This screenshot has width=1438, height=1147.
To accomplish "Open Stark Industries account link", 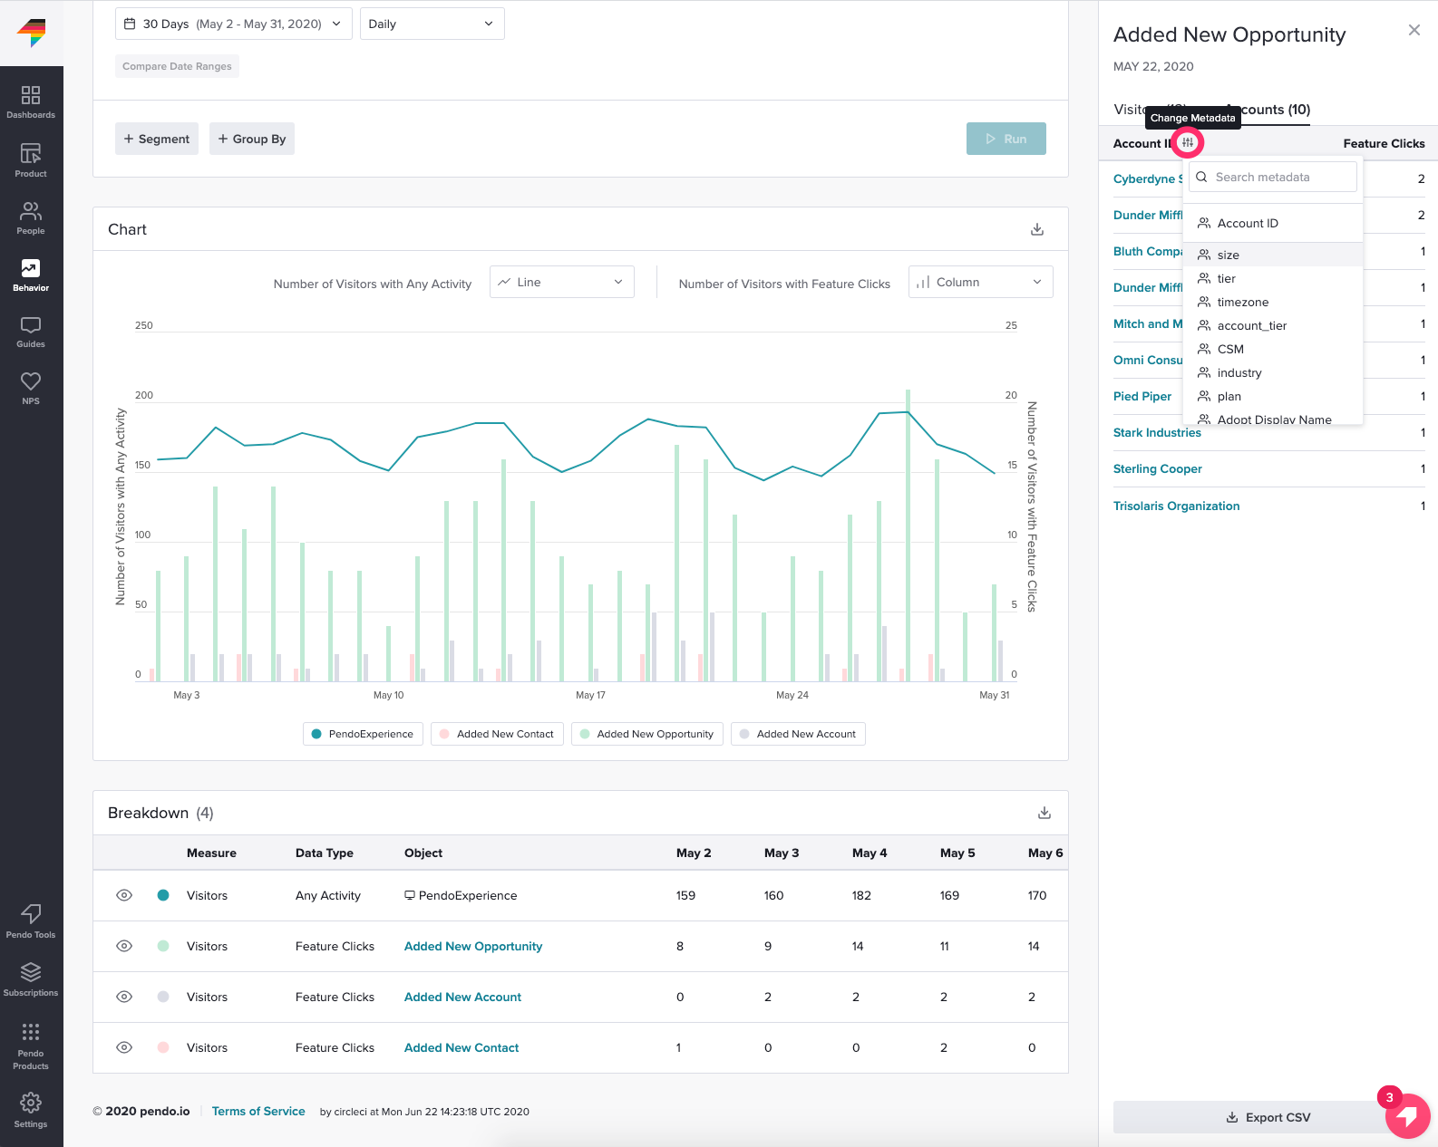I will [x=1157, y=432].
